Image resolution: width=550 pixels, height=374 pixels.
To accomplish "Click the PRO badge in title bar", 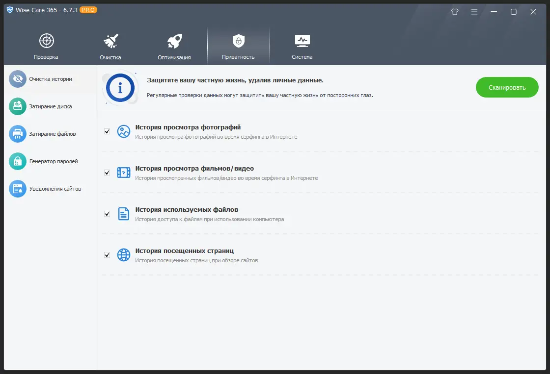I will [x=88, y=10].
